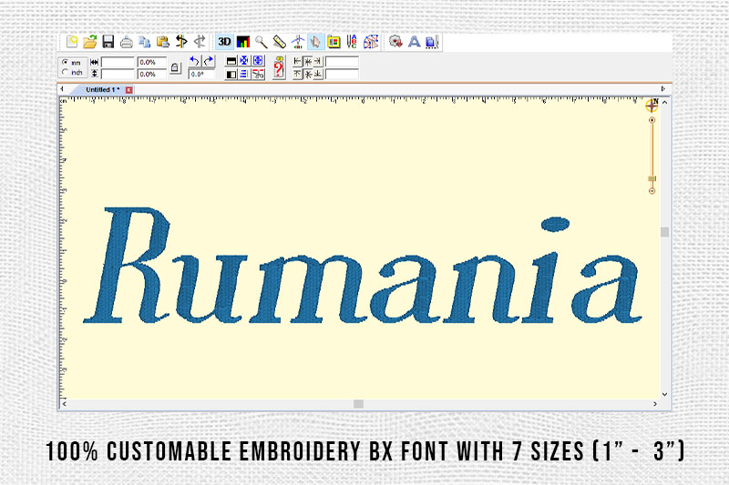Click the horizontal scrollbar right arrow
The height and width of the screenshot is (485, 729).
coord(655,404)
